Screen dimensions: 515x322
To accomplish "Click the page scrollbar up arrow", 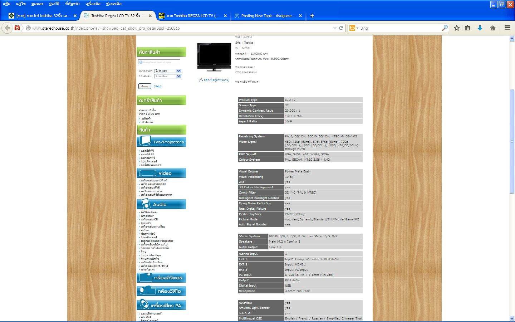I will [512, 38].
